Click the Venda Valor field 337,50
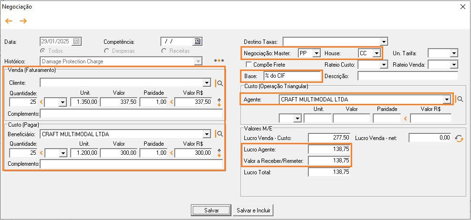The image size is (471, 220). (x=119, y=102)
